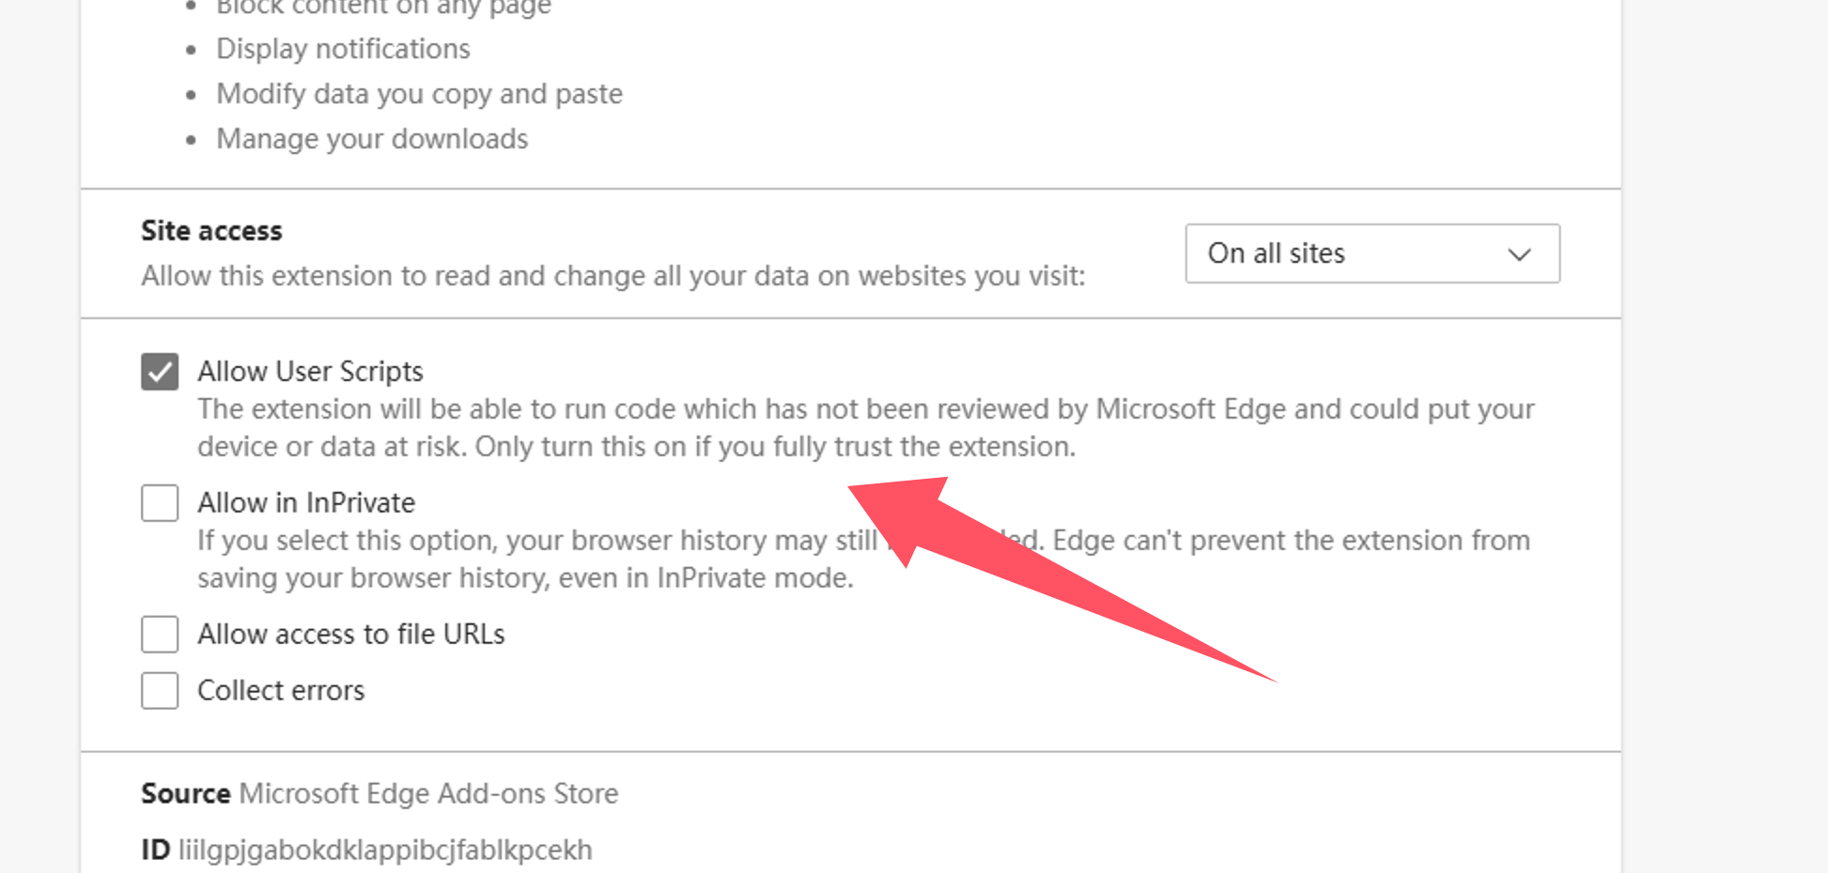Open the site access dropdown
Viewport: 1828px width, 873px height.
pyautogui.click(x=1372, y=253)
